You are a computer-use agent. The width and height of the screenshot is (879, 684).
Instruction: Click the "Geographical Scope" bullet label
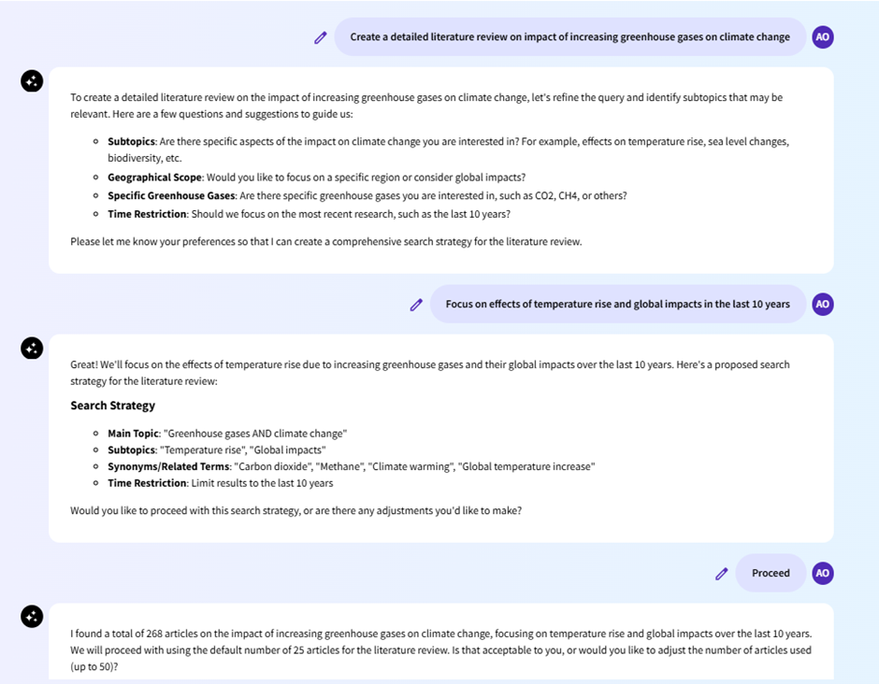(154, 178)
